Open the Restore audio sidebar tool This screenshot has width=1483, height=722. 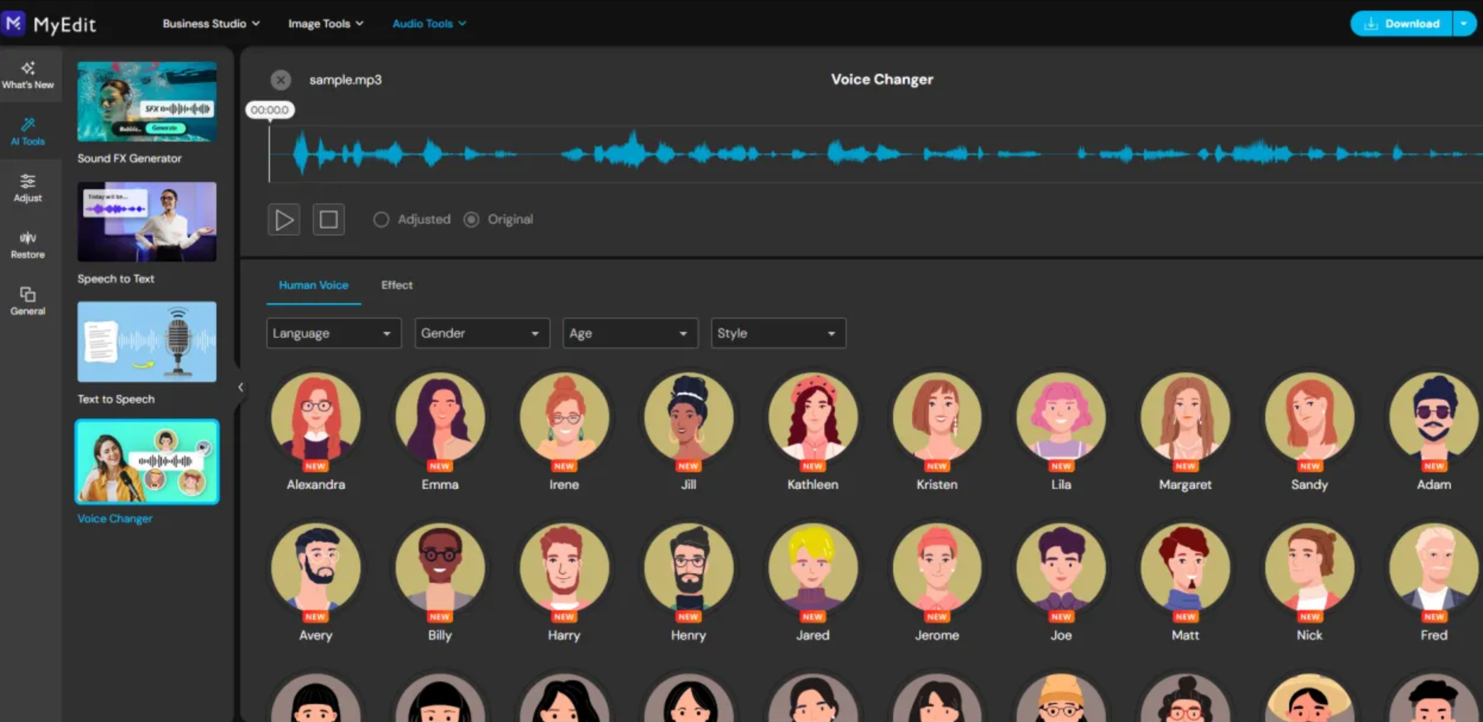click(x=27, y=244)
